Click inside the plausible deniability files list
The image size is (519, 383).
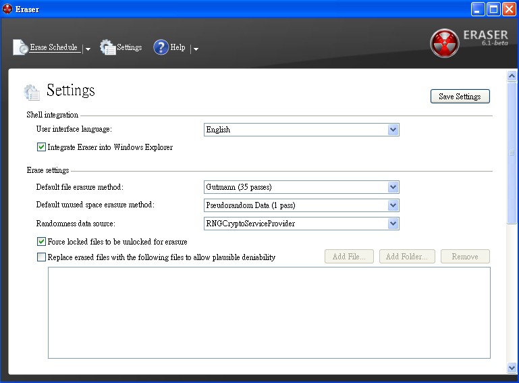click(269, 313)
